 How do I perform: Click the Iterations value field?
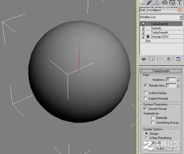171,79
